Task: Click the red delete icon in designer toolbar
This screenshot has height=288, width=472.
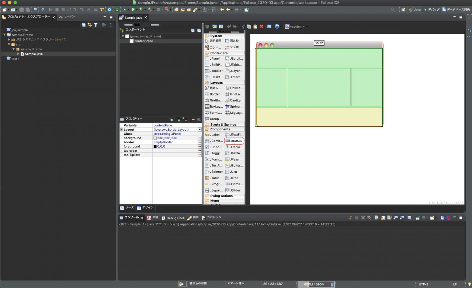Action: 261,27
